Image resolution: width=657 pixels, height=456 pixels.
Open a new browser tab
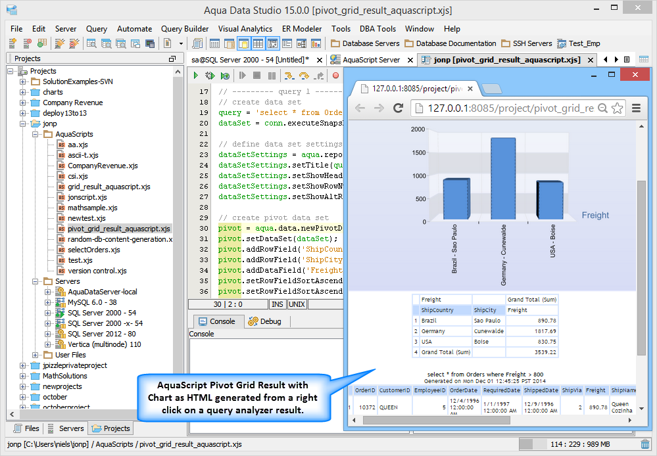(x=492, y=89)
